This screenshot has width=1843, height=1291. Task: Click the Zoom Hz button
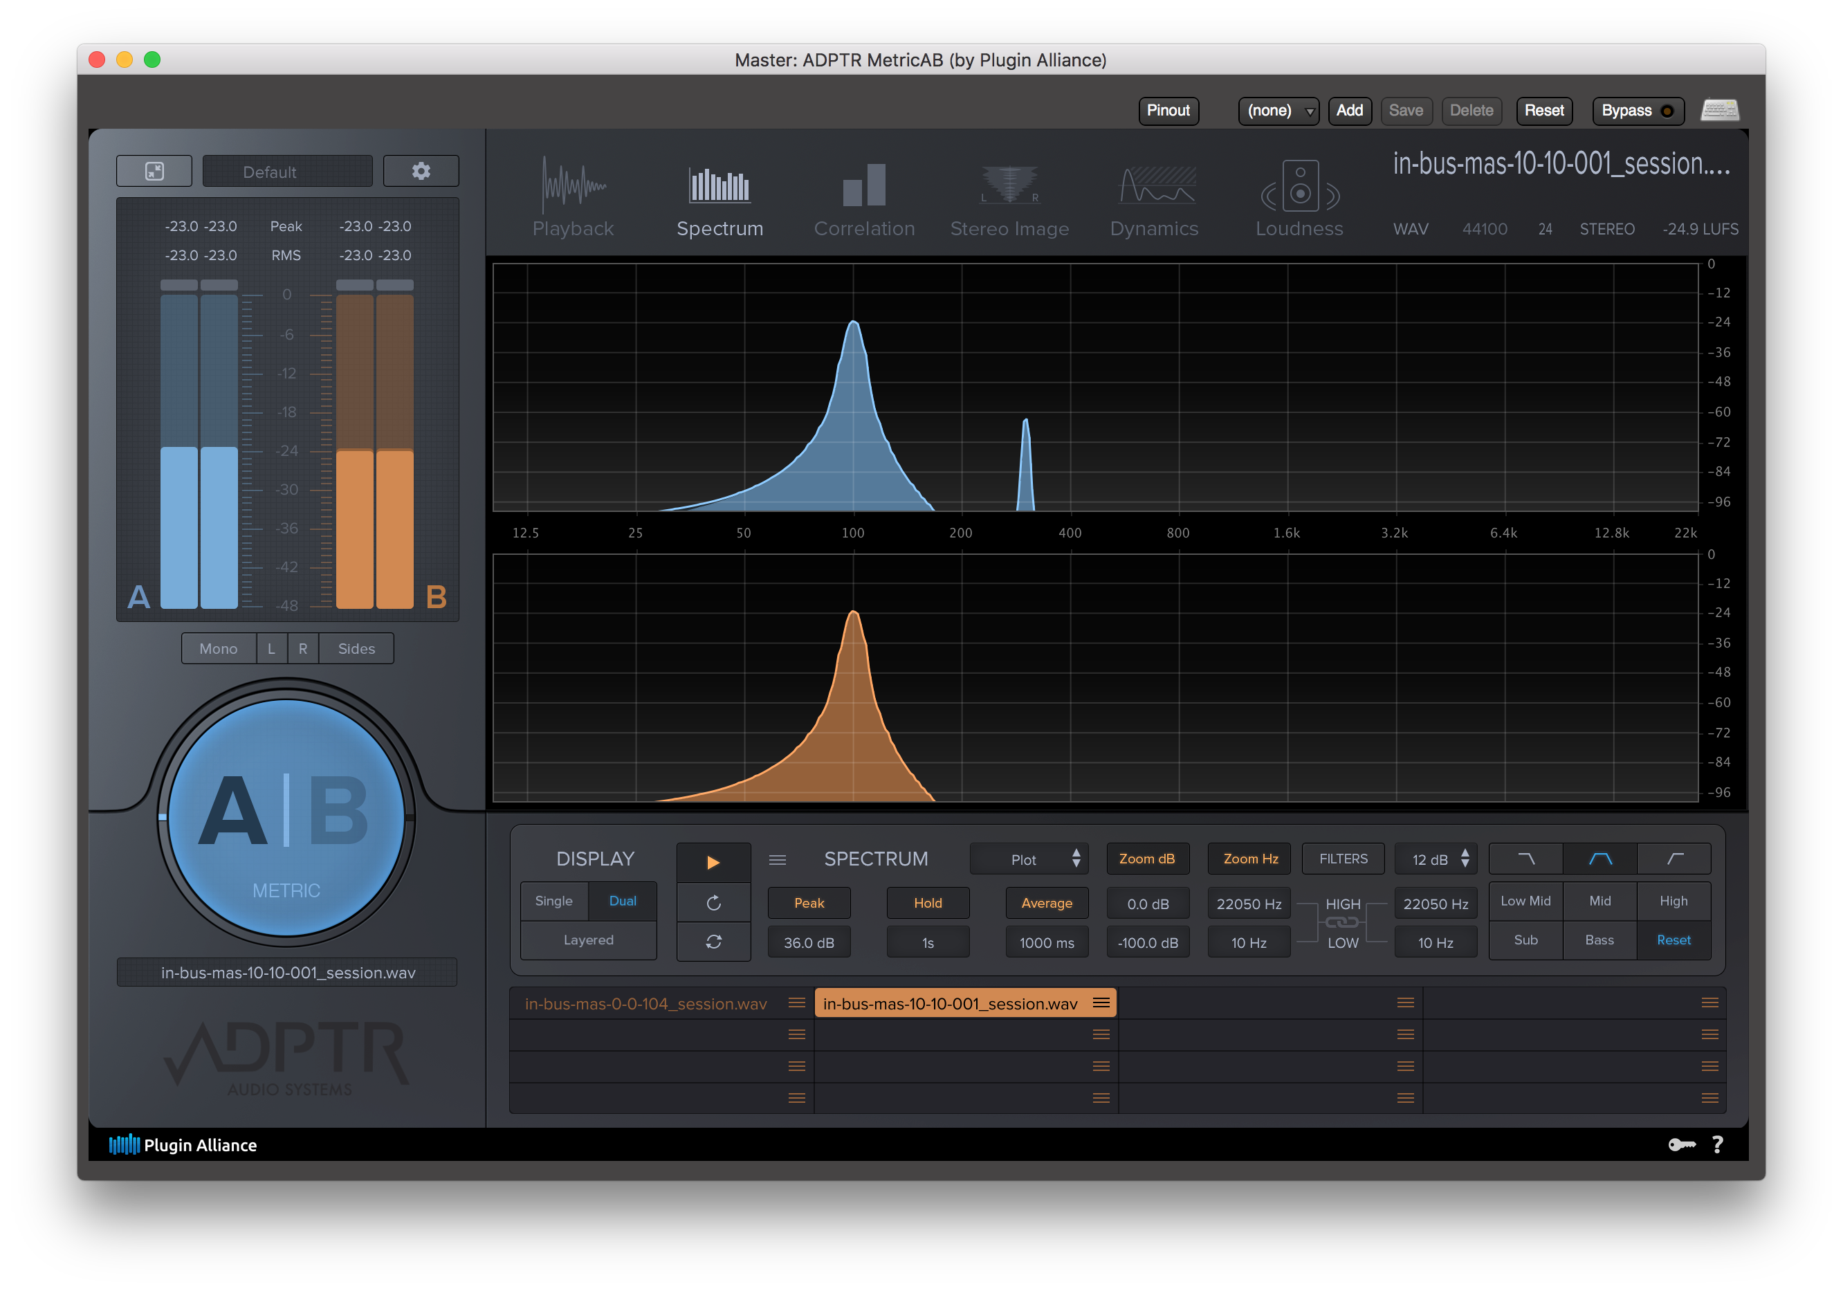[x=1251, y=859]
